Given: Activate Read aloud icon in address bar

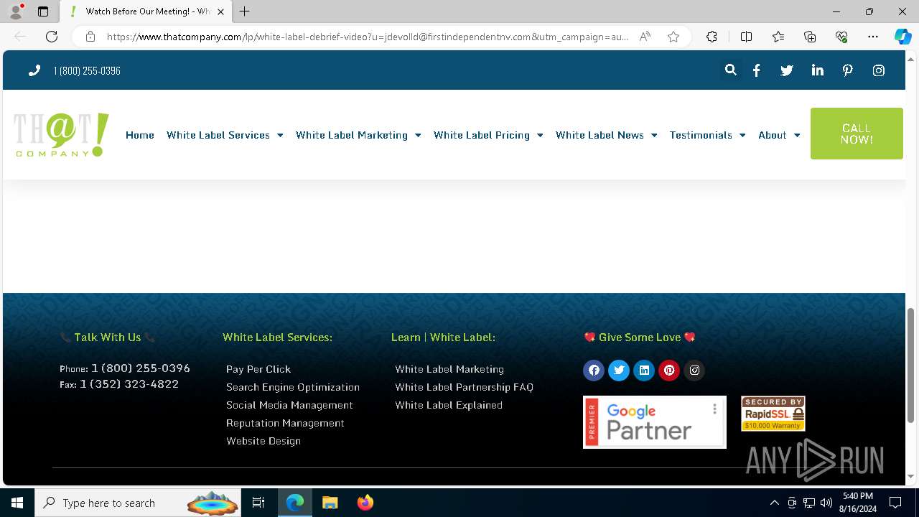Looking at the screenshot, I should (645, 37).
